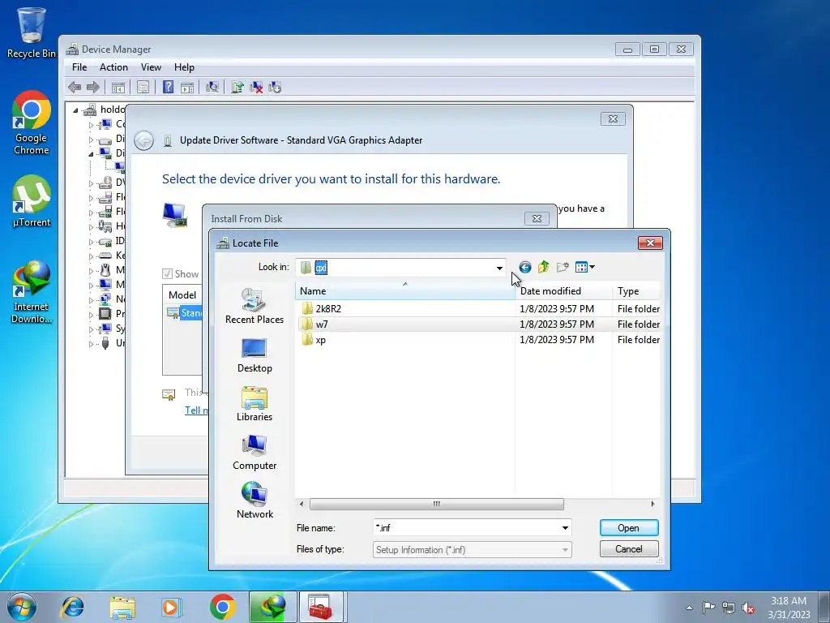Close the Install From Disk dialog

(537, 218)
